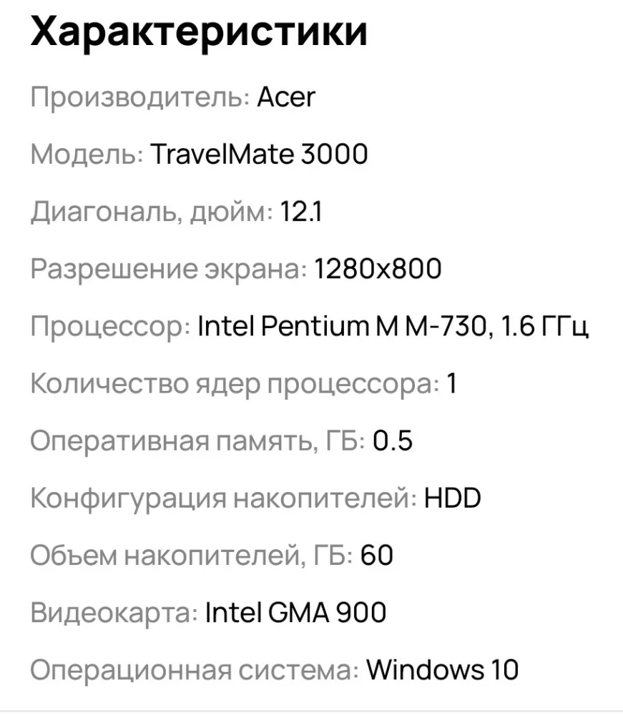
Task: Click the Windows 10 value
Action: click(x=442, y=670)
